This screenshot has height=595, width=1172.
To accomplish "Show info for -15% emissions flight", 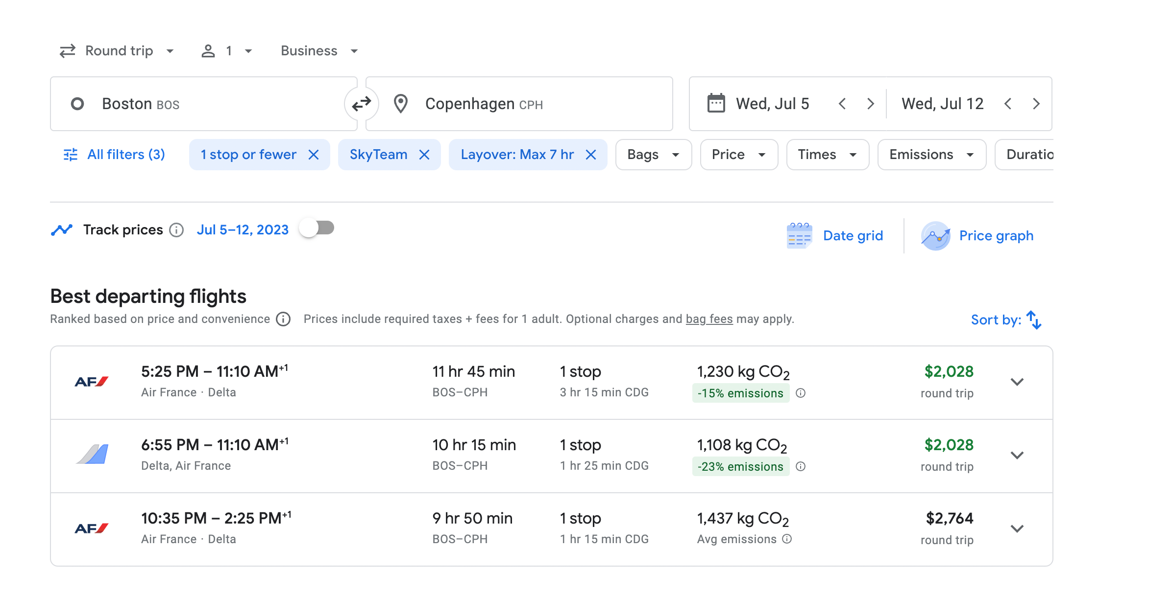I will click(x=801, y=393).
